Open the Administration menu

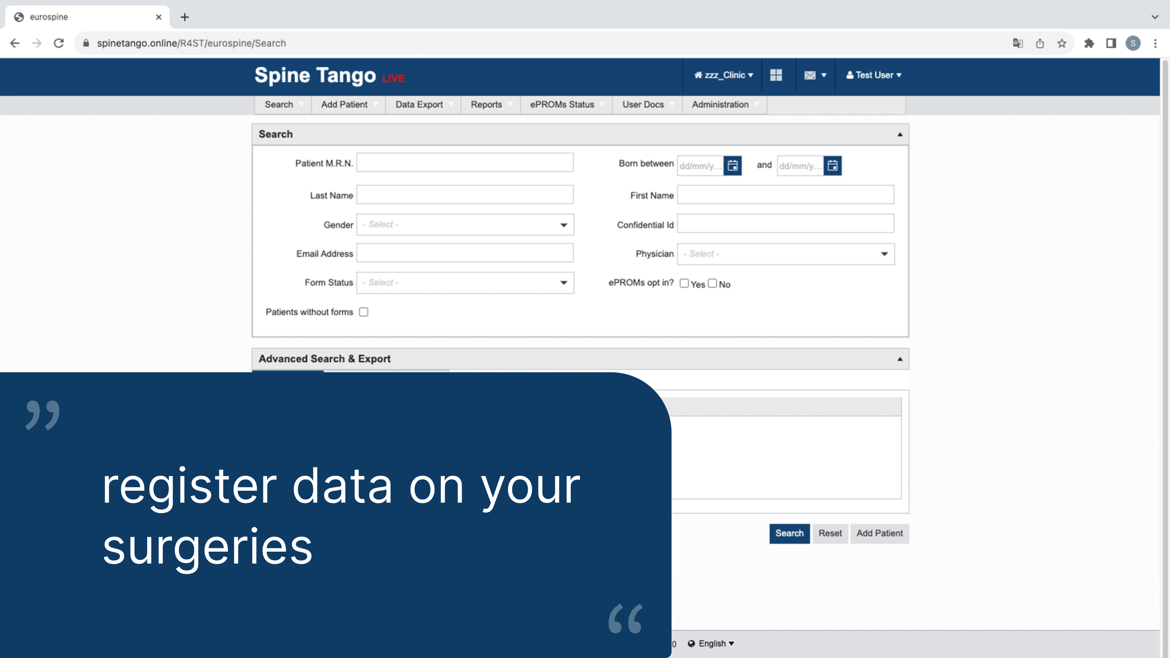pyautogui.click(x=720, y=104)
